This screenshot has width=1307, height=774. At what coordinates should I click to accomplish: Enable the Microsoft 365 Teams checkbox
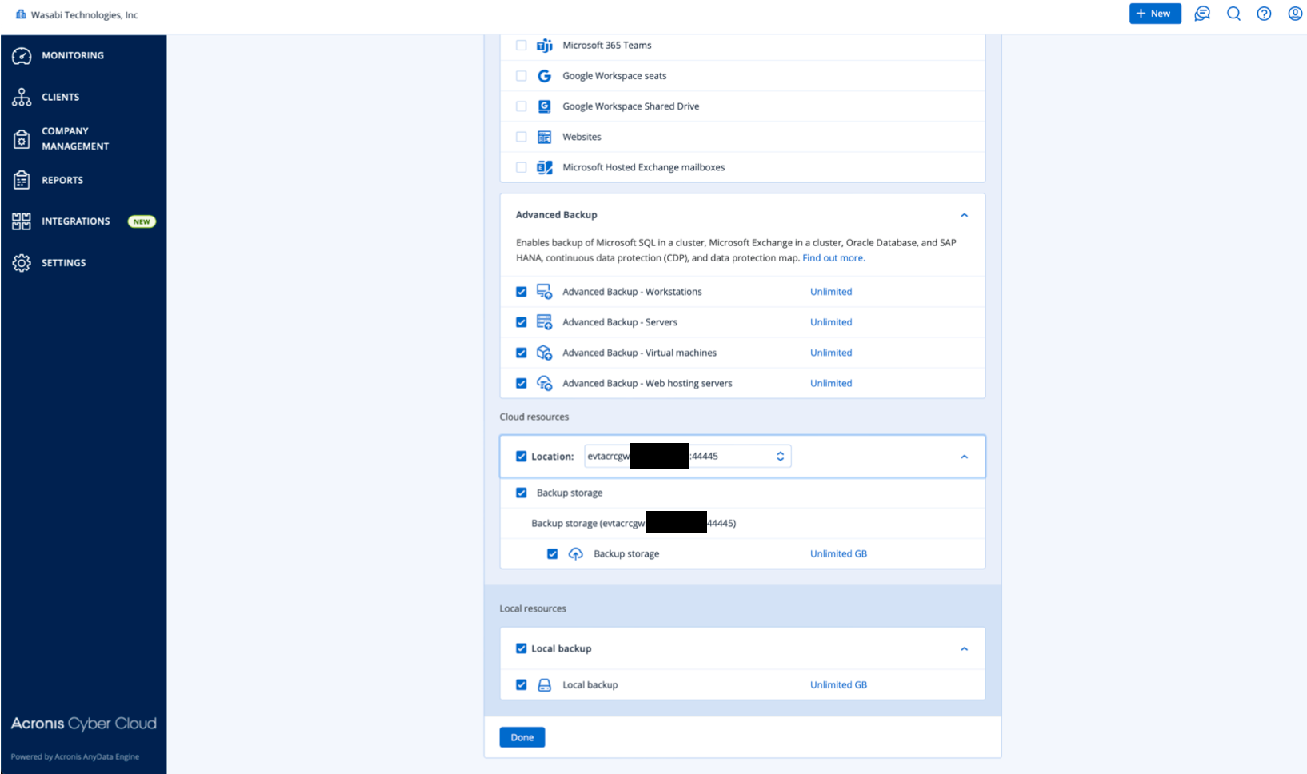(522, 46)
